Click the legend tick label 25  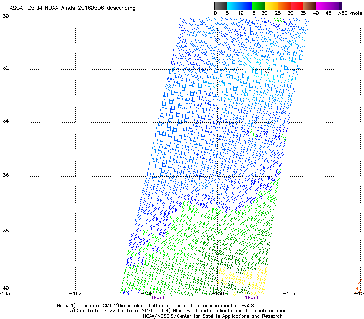point(278,13)
